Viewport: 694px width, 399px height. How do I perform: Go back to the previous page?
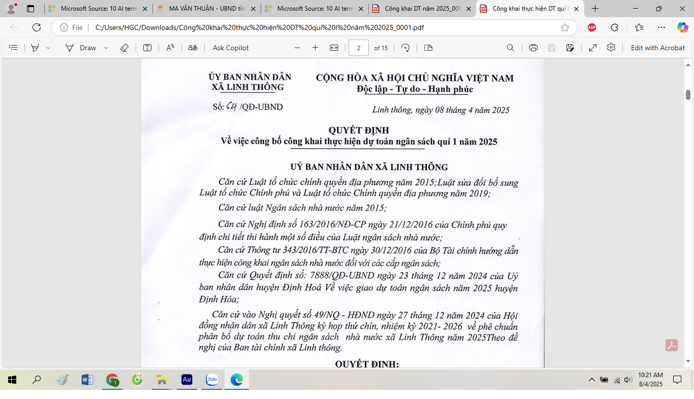[x=14, y=27]
